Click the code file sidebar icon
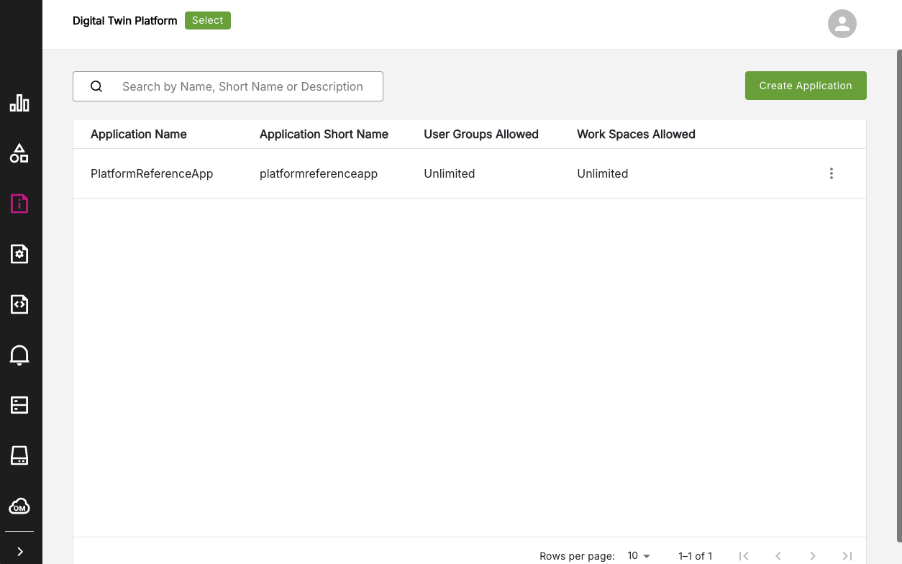 [x=19, y=304]
